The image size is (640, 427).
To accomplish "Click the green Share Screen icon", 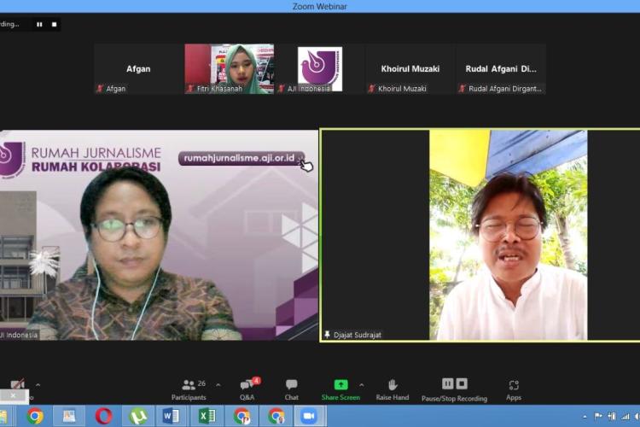I will tap(340, 385).
